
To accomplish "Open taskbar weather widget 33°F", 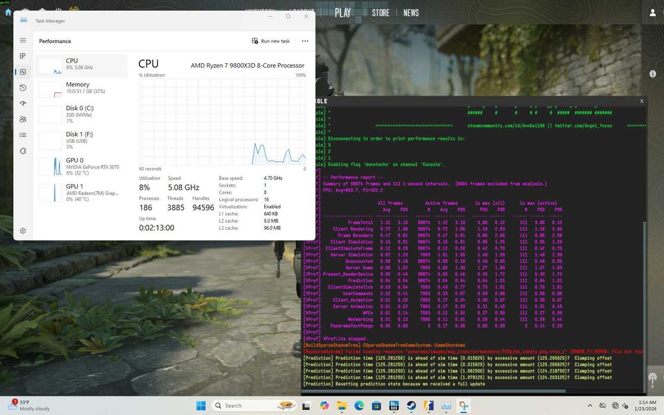I will 29,405.
